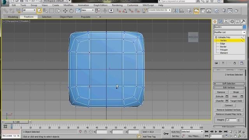The width and height of the screenshot is (249, 140).
Task: Click the Play Animation button
Action: coord(216,131)
